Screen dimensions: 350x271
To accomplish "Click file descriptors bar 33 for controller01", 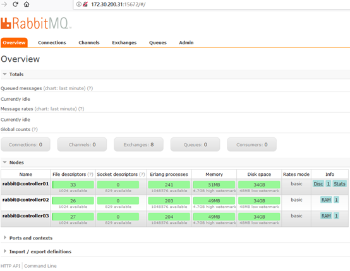I will (x=73, y=185).
